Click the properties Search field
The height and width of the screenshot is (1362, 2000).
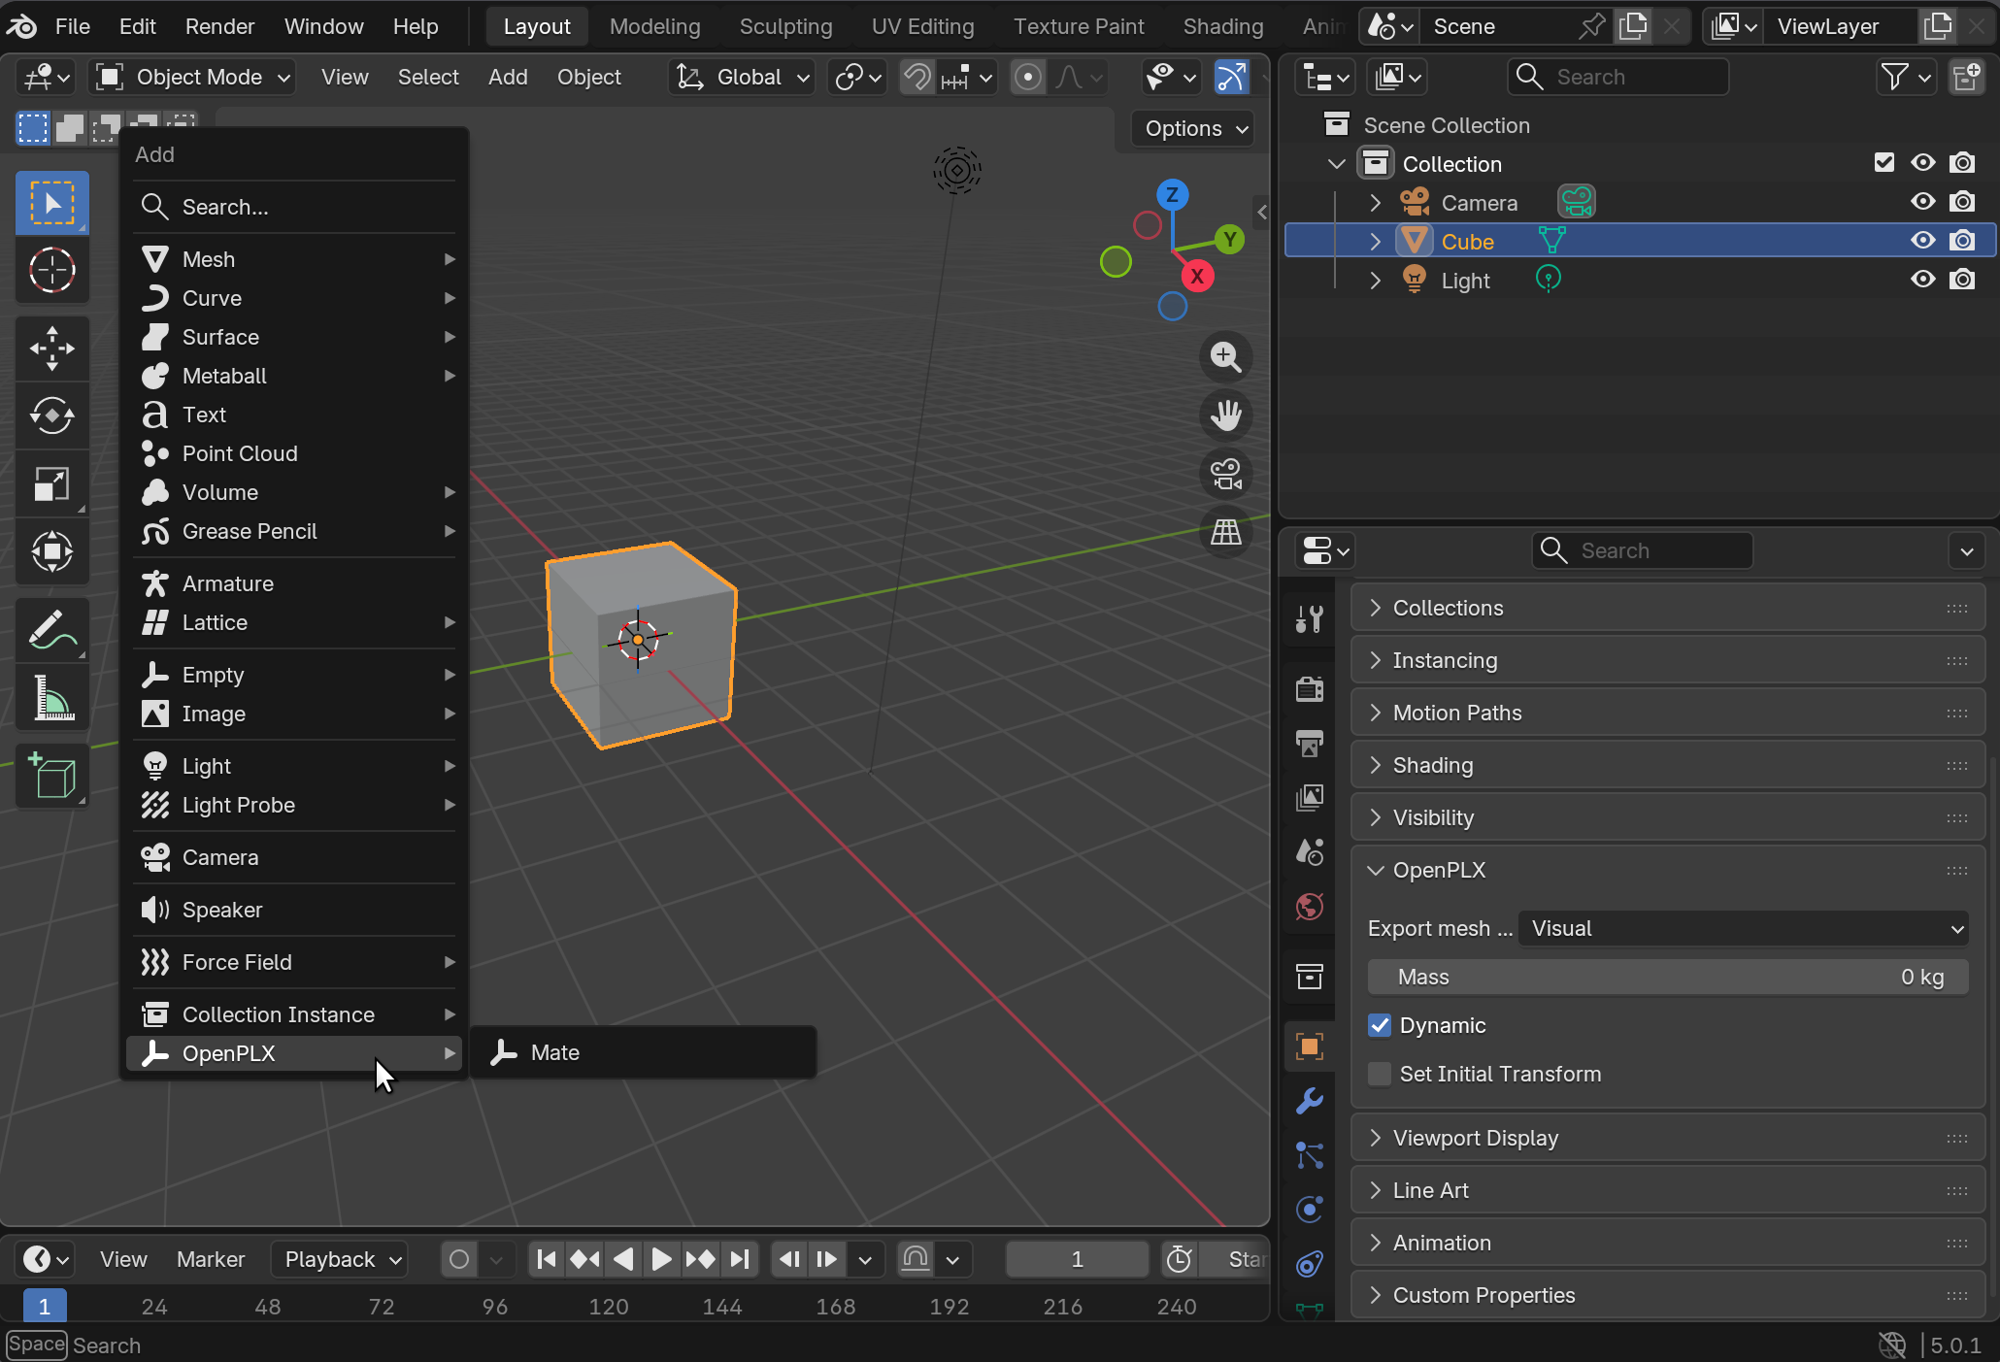1643,550
